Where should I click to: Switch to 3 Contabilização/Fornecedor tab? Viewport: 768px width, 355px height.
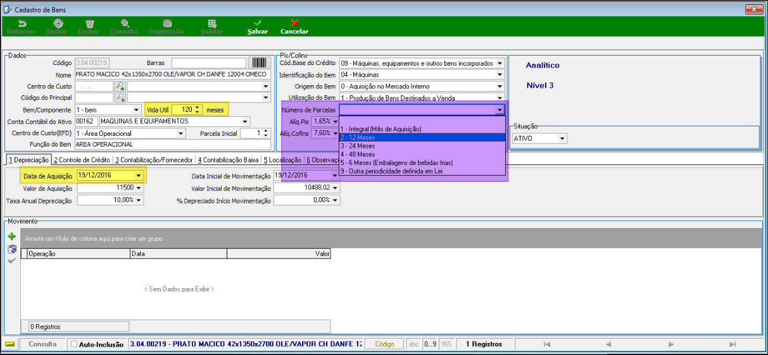[x=154, y=160]
